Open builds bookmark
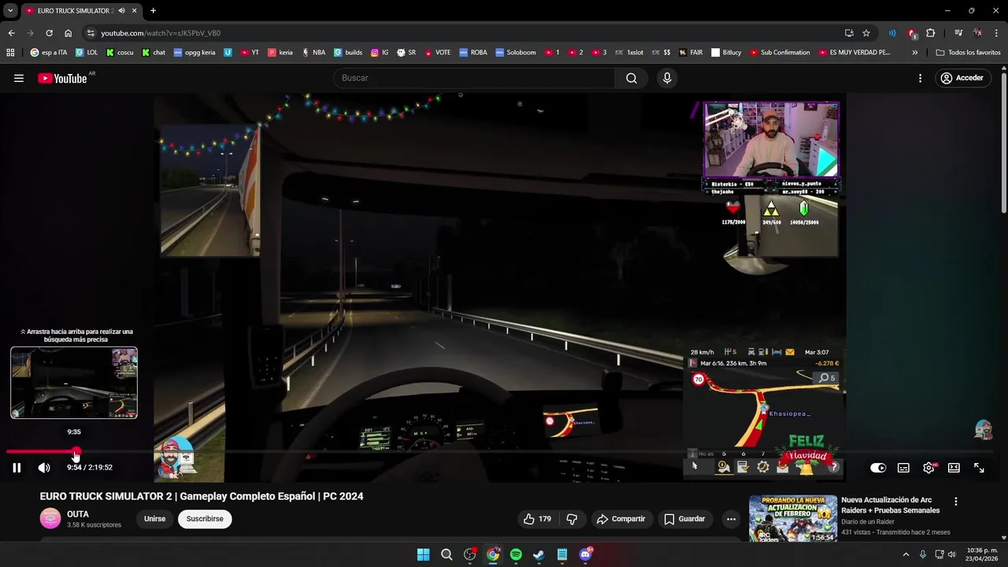This screenshot has height=567, width=1008. (348, 53)
